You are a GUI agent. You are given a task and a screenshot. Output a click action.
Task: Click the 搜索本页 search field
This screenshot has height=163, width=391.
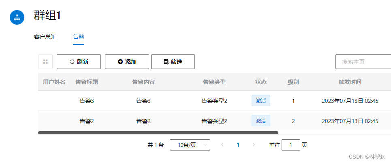[x=363, y=62]
